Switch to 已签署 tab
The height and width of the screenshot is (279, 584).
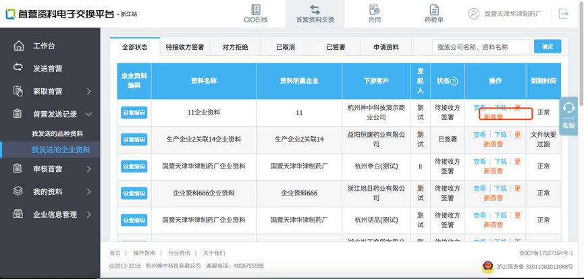(x=336, y=47)
